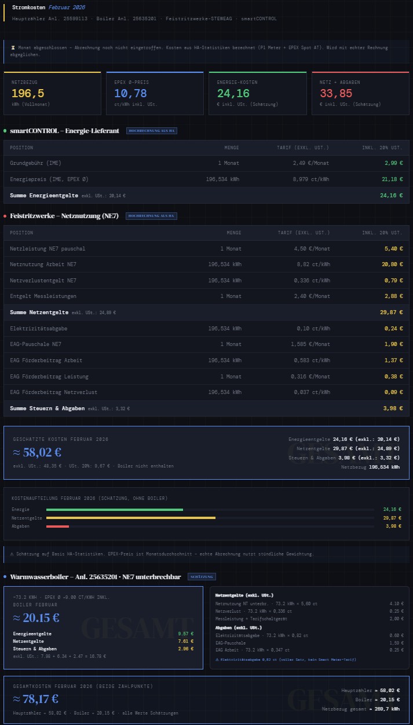The height and width of the screenshot is (725, 413).
Task: Click the green Energie cost bar
Action: pyautogui.click(x=114, y=510)
